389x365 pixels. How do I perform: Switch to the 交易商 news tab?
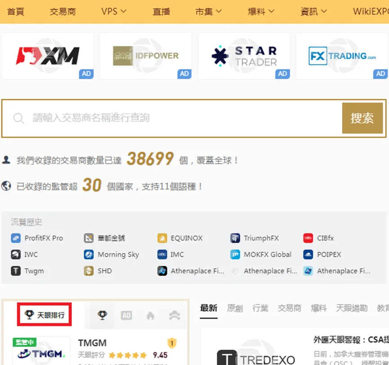pos(289,308)
